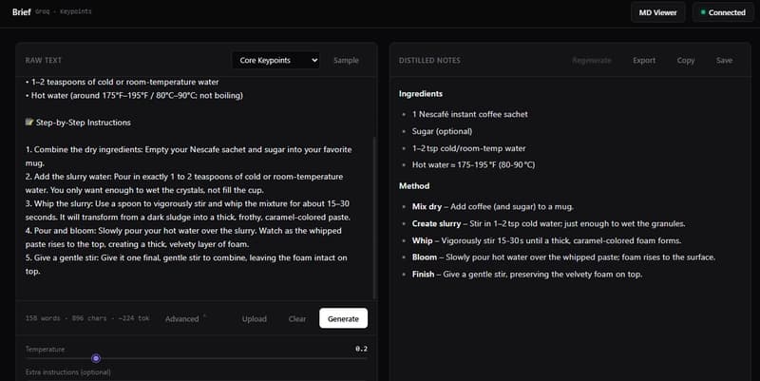760x381 pixels.
Task: Click the 'Create slurry' method step
Action: (548, 223)
